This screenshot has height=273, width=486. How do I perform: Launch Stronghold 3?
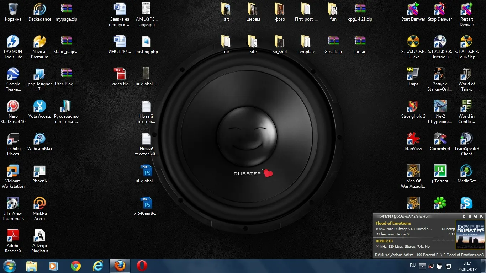click(413, 109)
